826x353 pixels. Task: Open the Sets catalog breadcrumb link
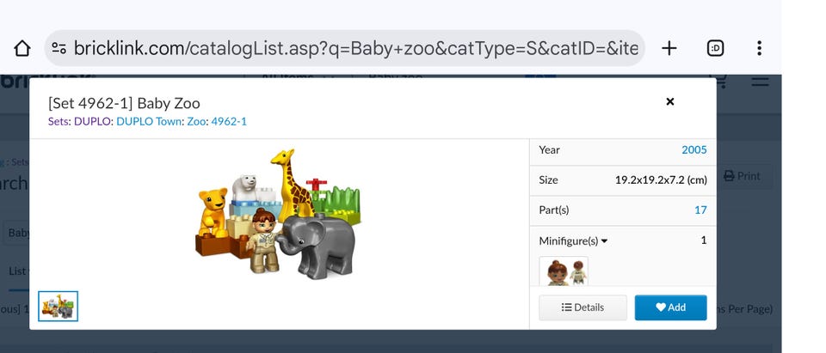(59, 121)
